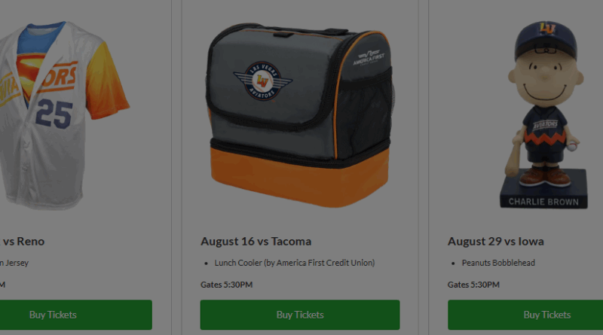
Task: Click the Las Vegas Aviators logo on cooler
Action: point(262,81)
